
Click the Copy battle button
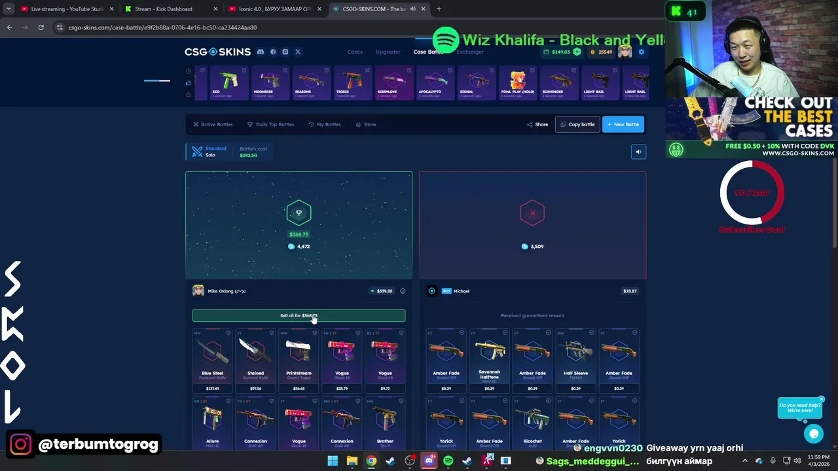(x=577, y=124)
